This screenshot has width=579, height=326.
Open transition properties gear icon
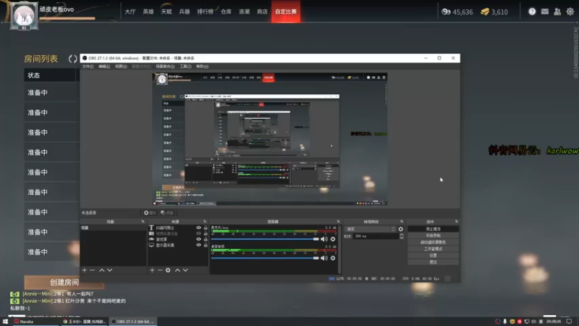click(401, 229)
